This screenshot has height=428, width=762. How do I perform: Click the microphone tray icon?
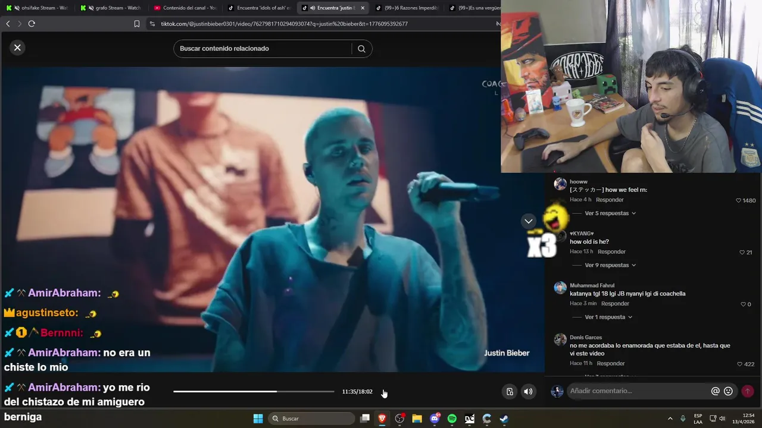683,418
